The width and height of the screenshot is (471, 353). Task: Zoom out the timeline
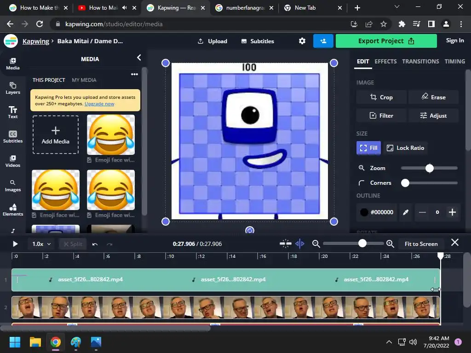pos(316,244)
